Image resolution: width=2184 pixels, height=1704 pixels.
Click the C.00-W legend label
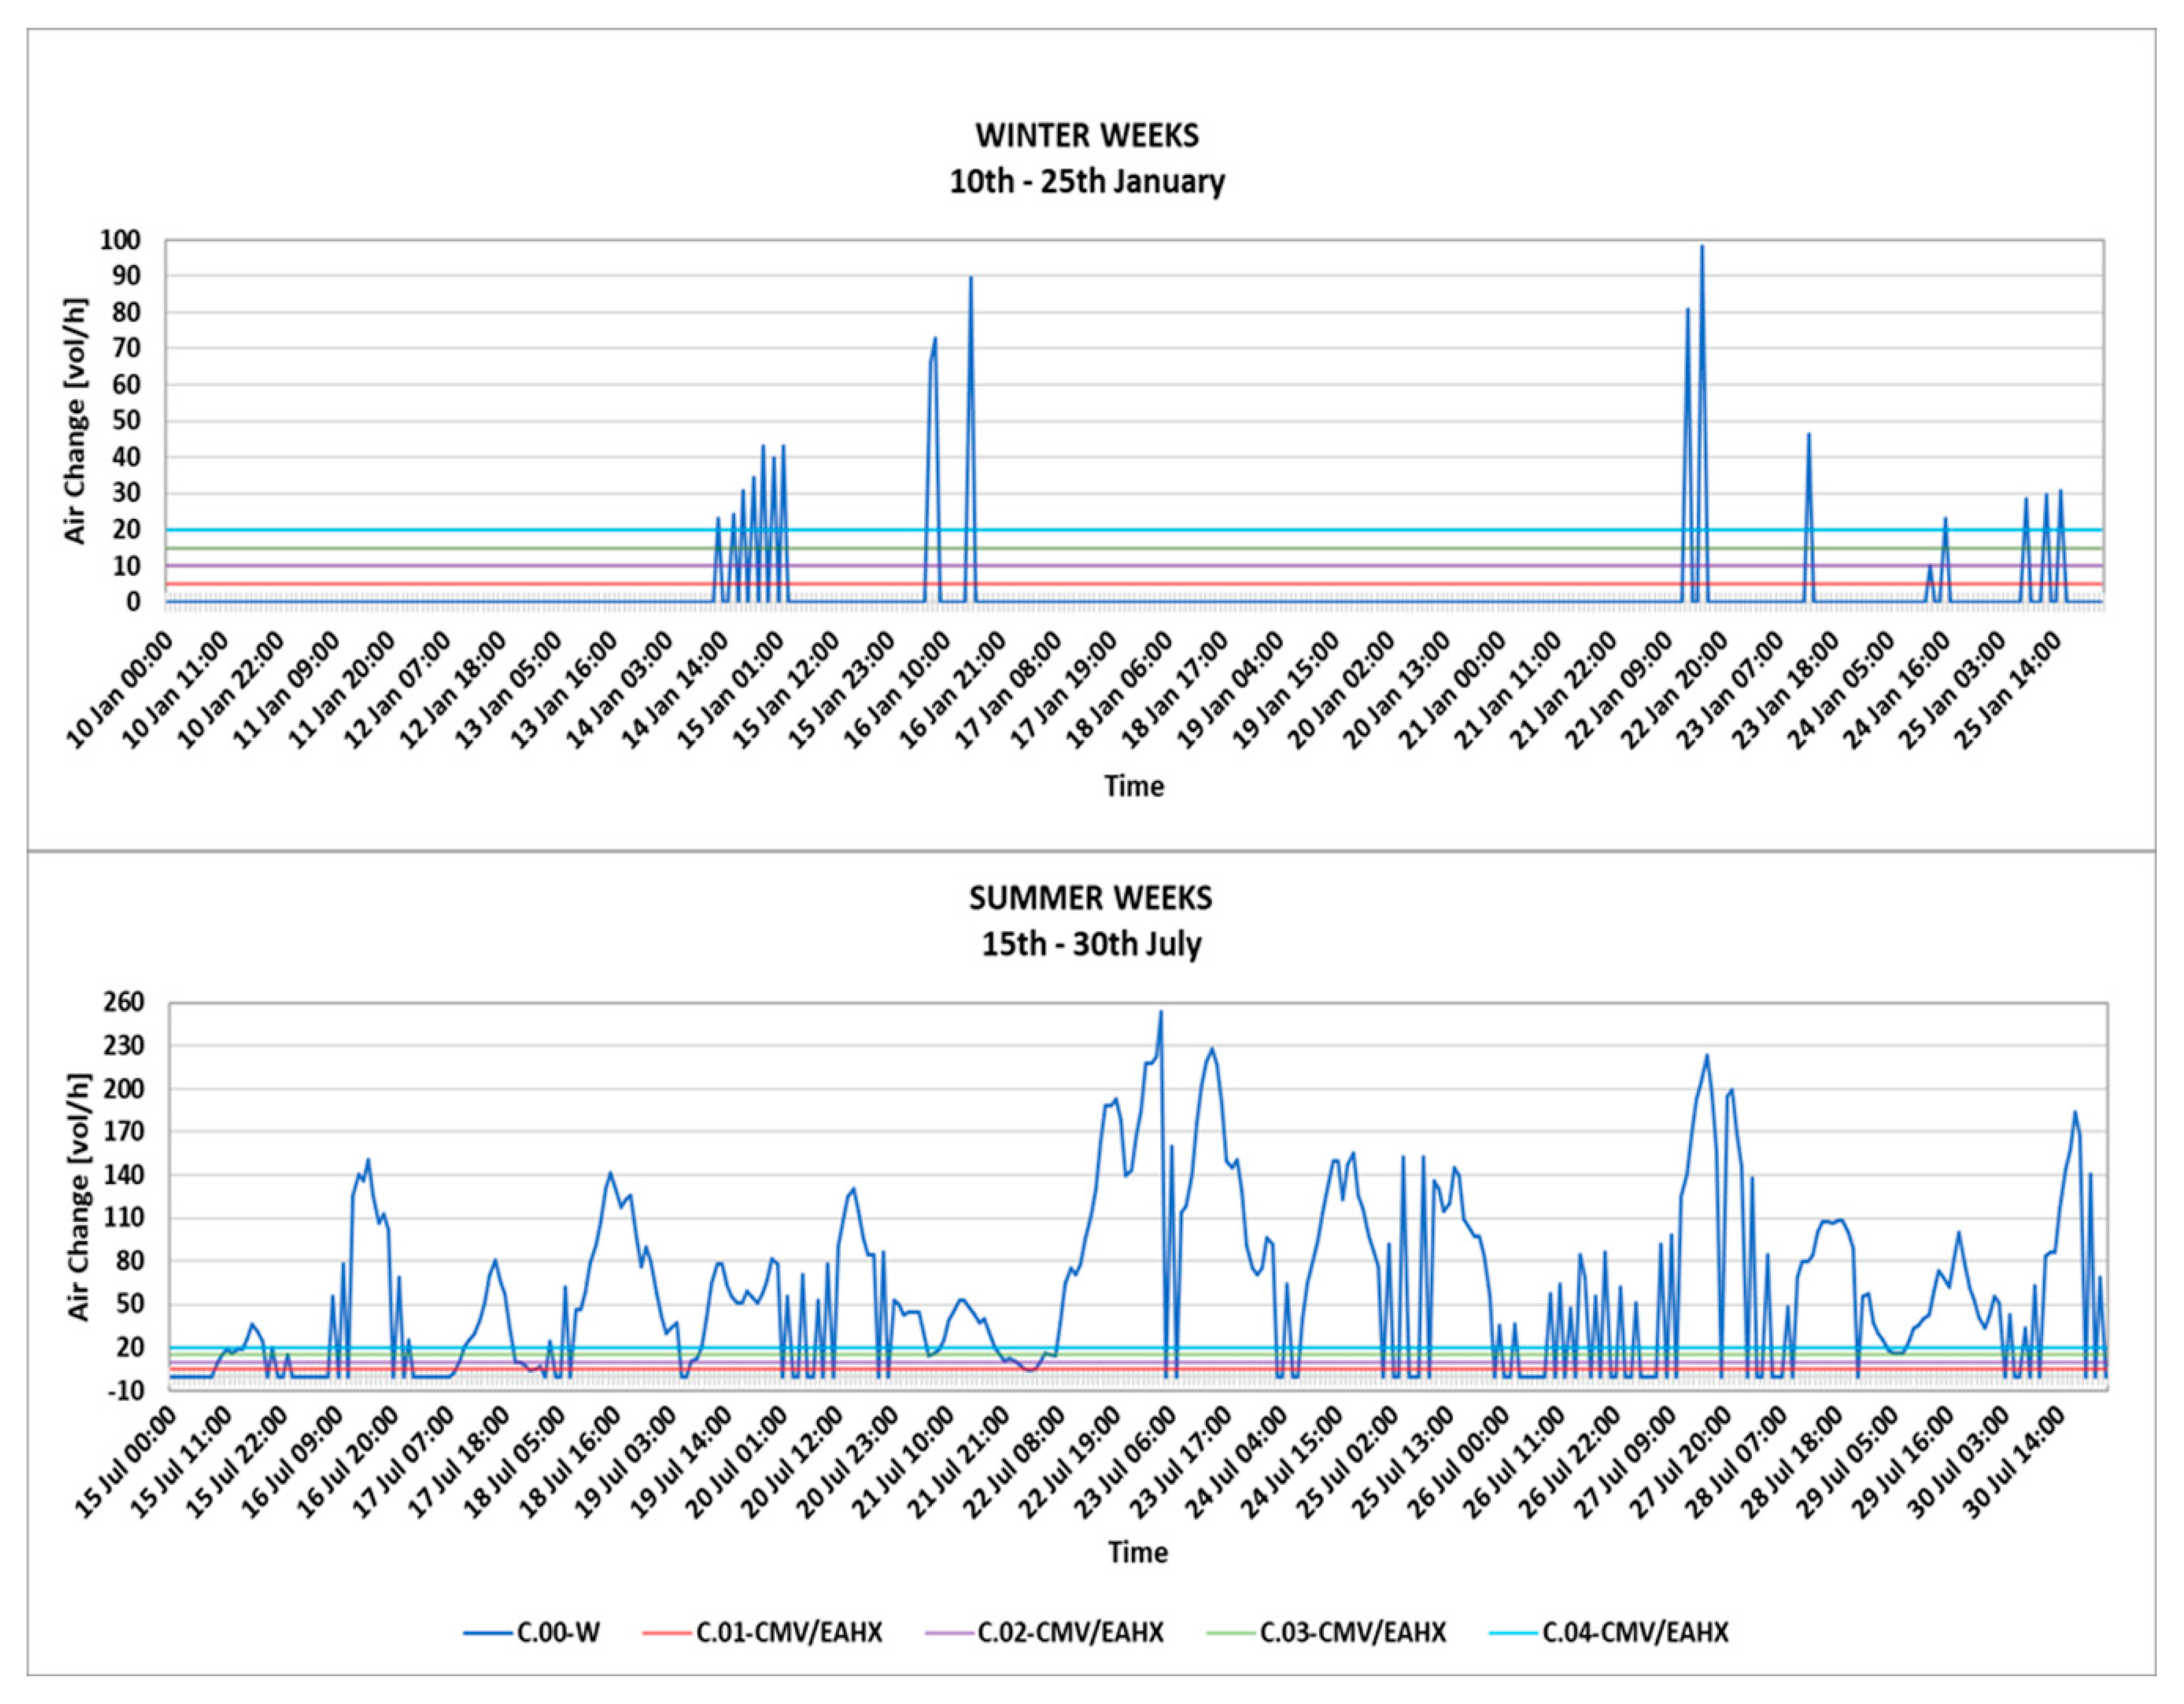click(558, 1633)
